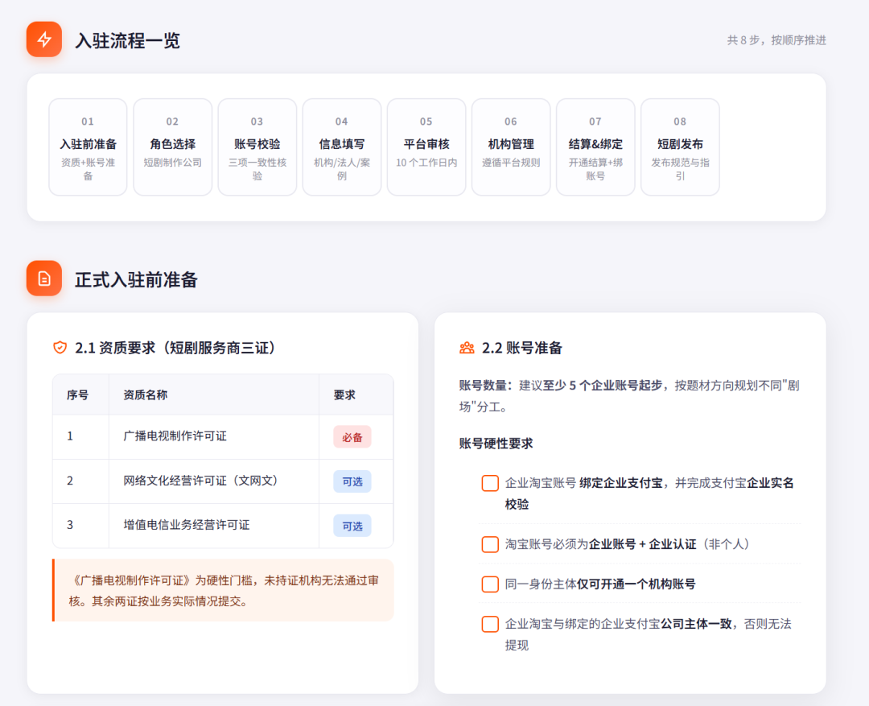869x706 pixels.
Task: Click the 入驻流程一览 section heading
Action: [x=127, y=40]
